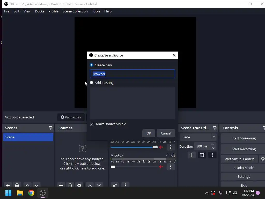265x199 pixels.
Task: Move source up in the Sources dock
Action: (90, 185)
